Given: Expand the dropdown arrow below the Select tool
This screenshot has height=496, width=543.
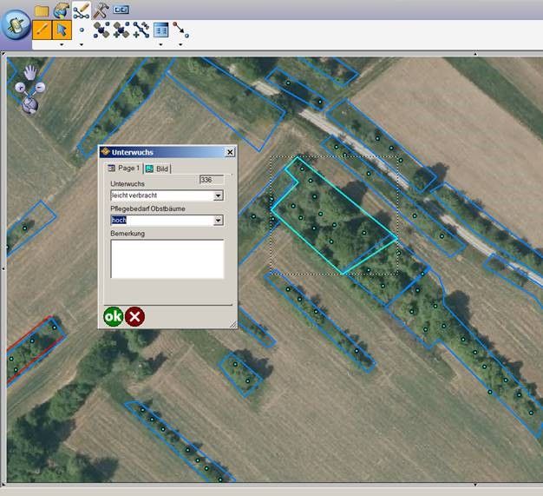Looking at the screenshot, I should tap(62, 45).
